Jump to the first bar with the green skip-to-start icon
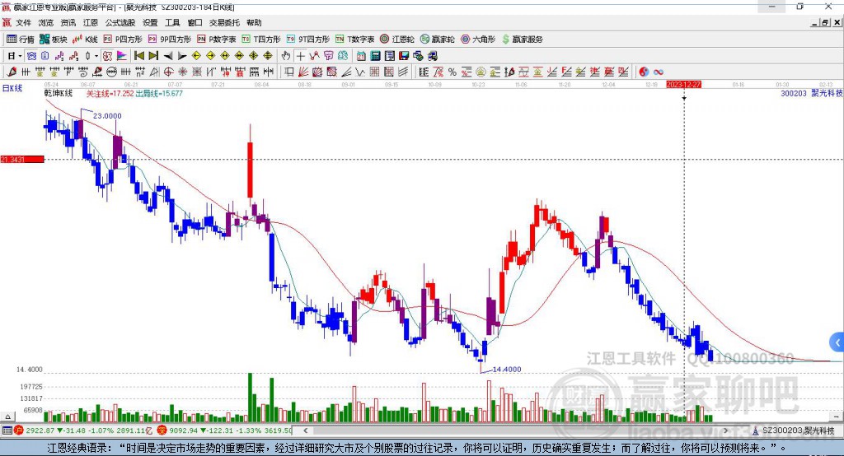 point(138,56)
